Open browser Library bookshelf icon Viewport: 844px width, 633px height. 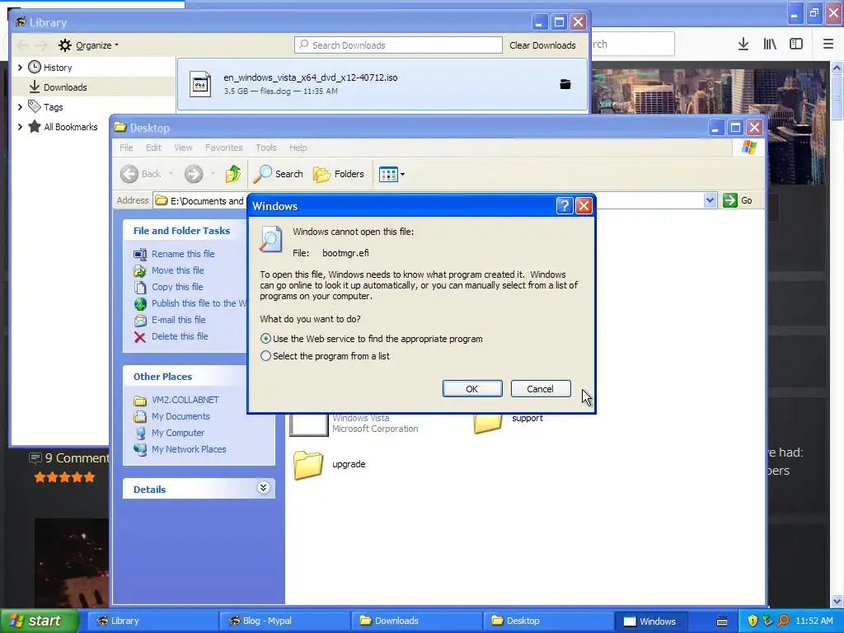click(x=770, y=45)
